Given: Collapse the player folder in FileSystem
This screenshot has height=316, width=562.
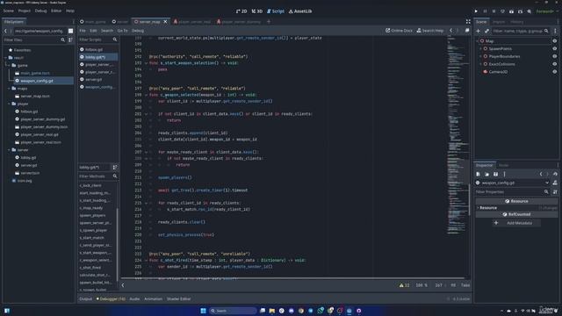Looking at the screenshot, I should click(x=9, y=104).
